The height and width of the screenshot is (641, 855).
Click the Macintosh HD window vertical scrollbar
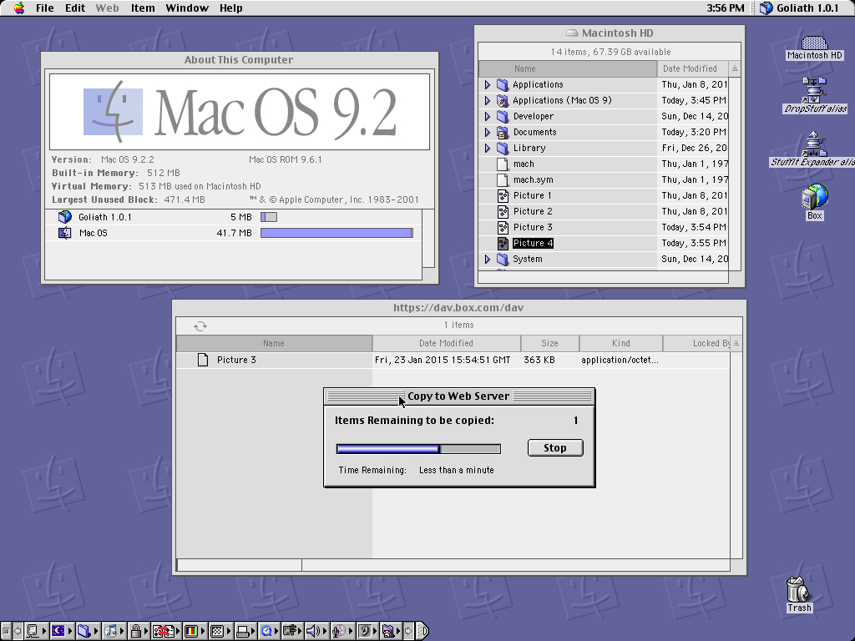coord(735,173)
